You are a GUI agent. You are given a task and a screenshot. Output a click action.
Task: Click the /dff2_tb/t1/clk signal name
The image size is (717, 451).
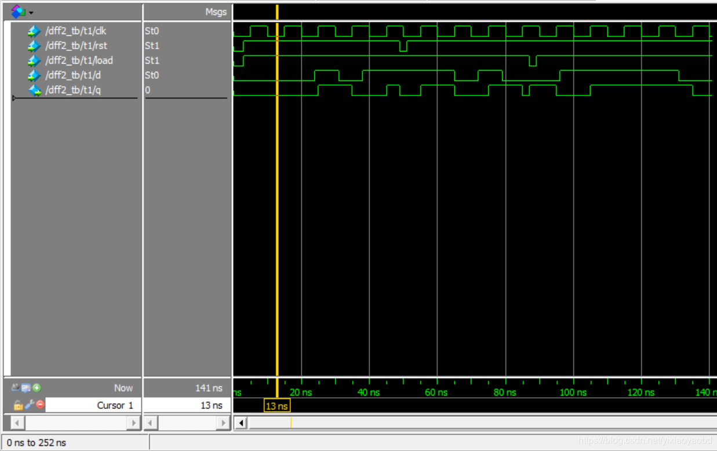(x=76, y=31)
